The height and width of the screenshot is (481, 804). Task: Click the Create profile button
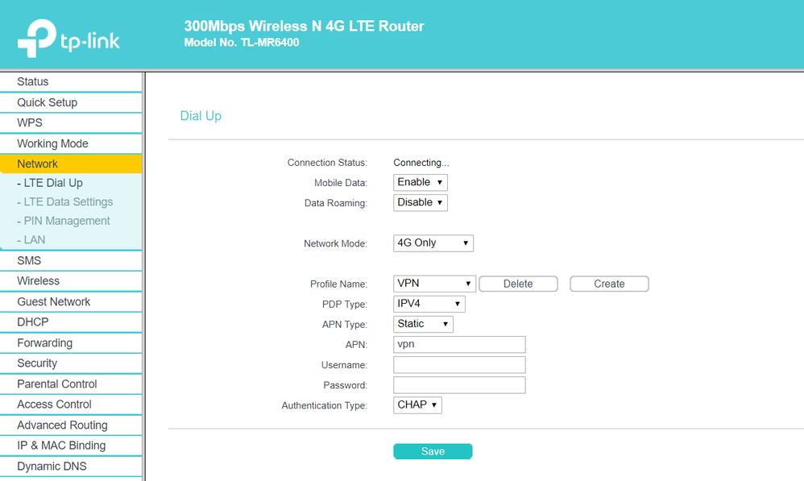coord(609,284)
